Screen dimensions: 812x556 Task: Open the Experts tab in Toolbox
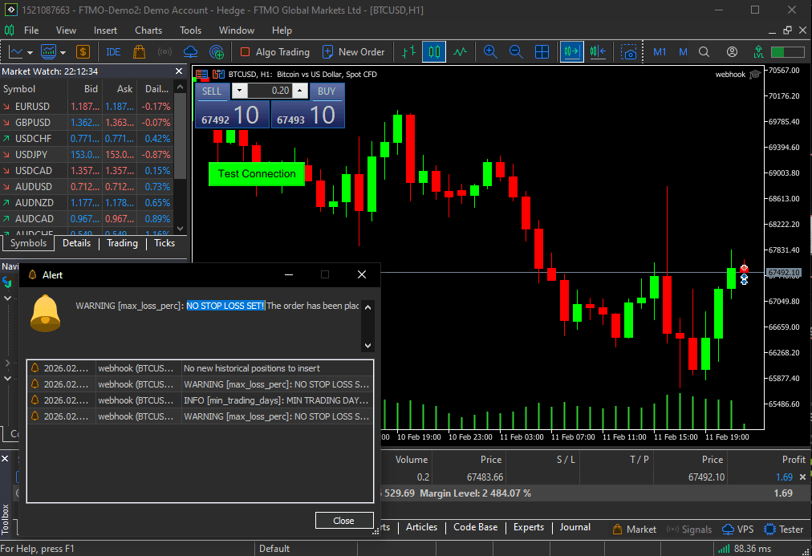click(x=529, y=527)
